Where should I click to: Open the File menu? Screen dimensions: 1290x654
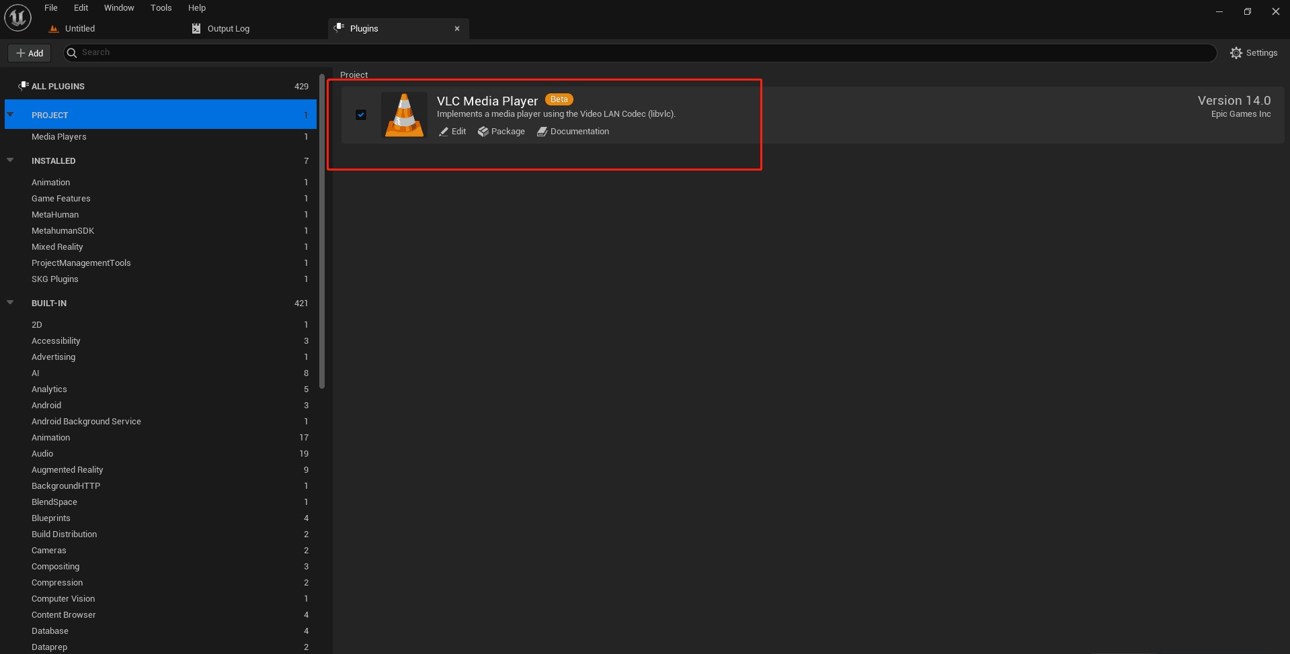click(x=51, y=8)
